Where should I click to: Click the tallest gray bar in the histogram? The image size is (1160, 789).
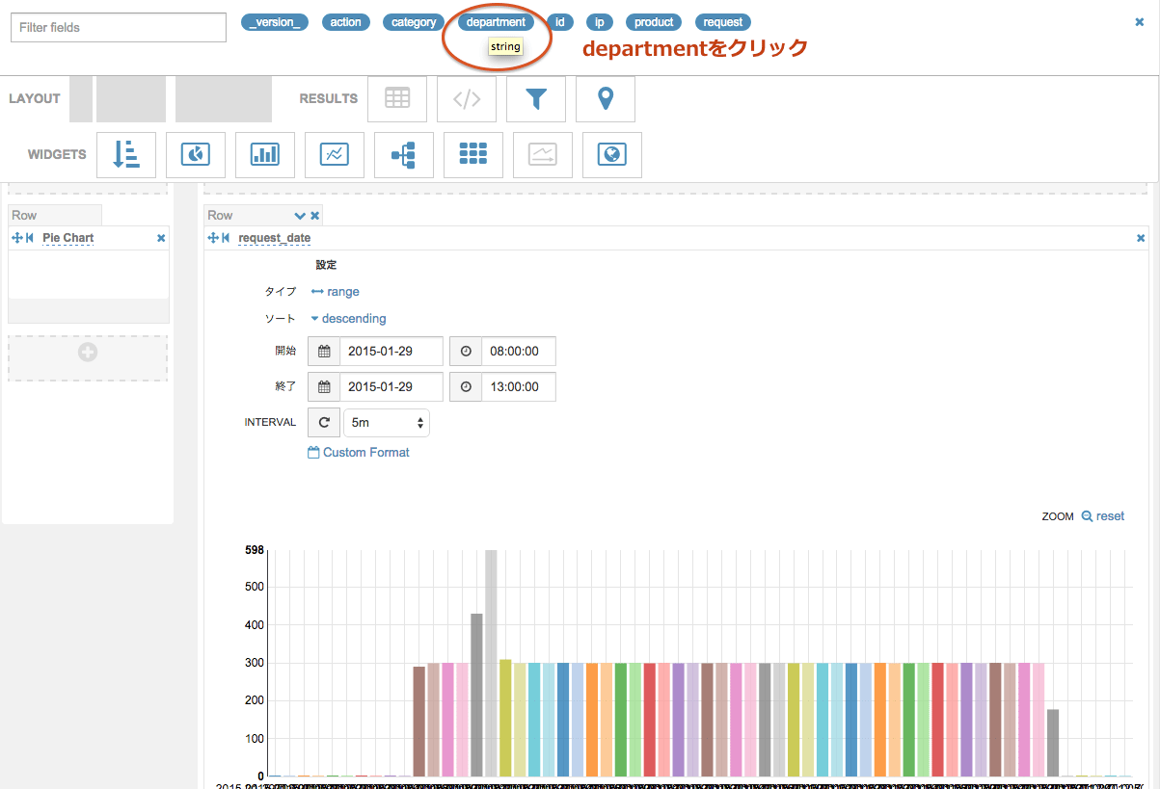pos(491,663)
